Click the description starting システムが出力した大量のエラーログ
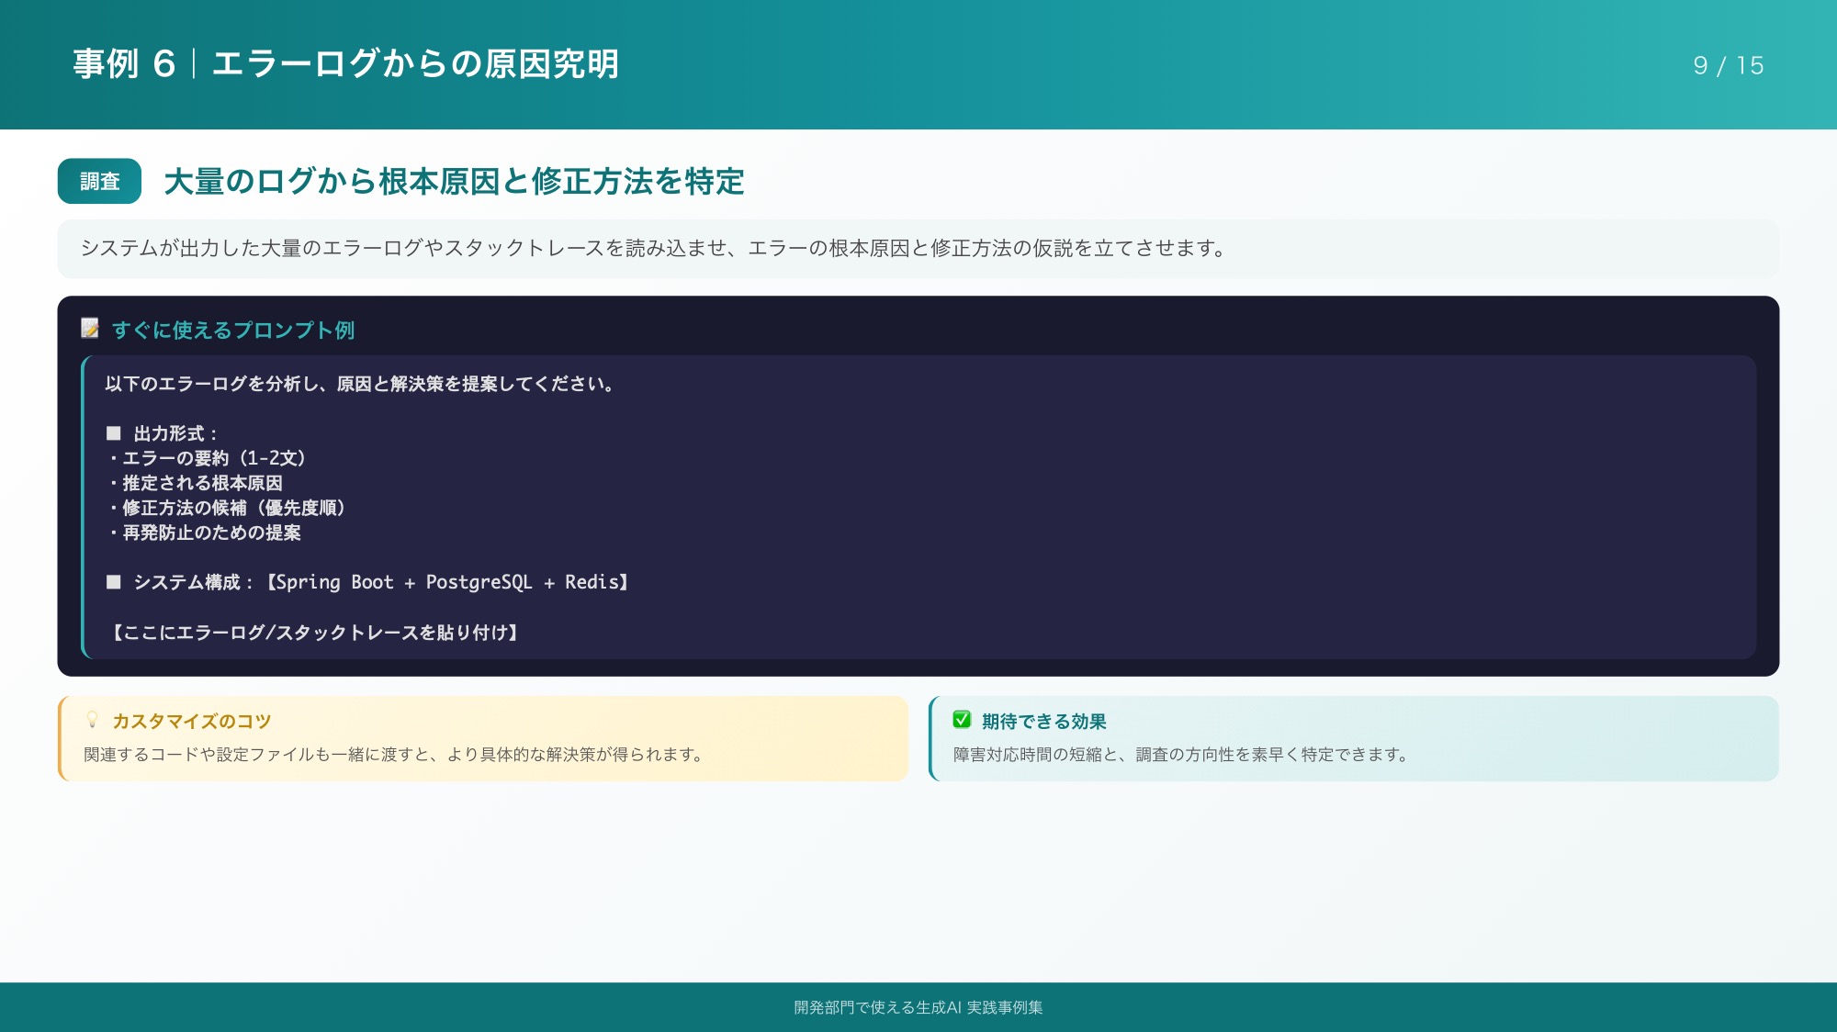Viewport: 1837px width, 1032px height. (653, 248)
